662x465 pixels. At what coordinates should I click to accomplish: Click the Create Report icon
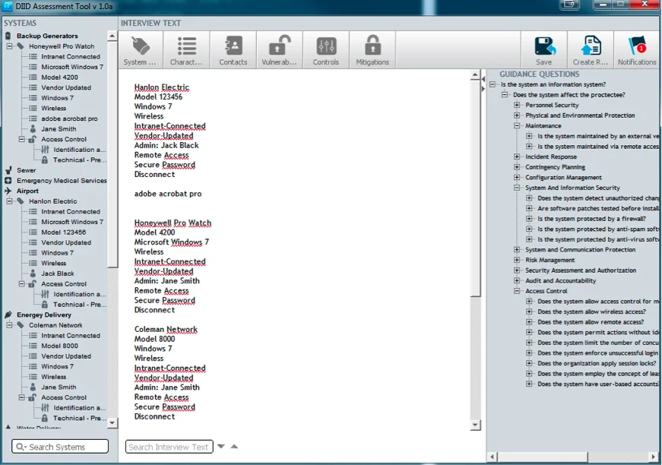point(590,48)
